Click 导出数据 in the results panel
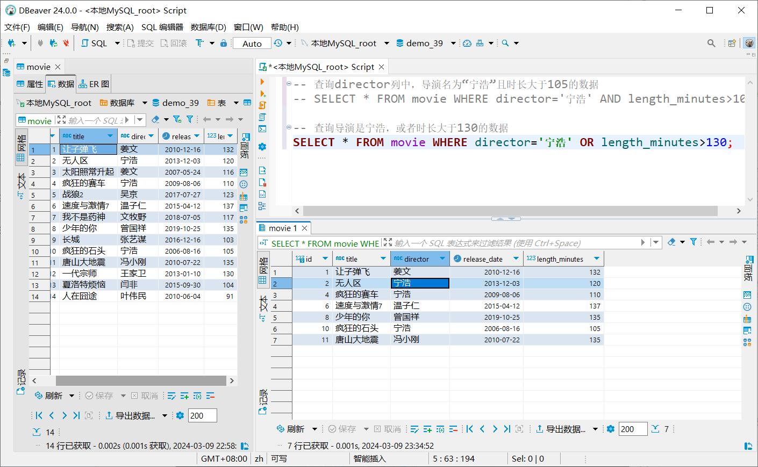 click(561, 429)
